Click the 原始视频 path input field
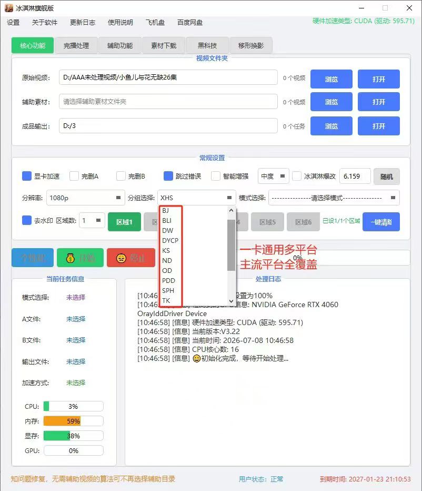This screenshot has width=422, height=491. (168, 77)
